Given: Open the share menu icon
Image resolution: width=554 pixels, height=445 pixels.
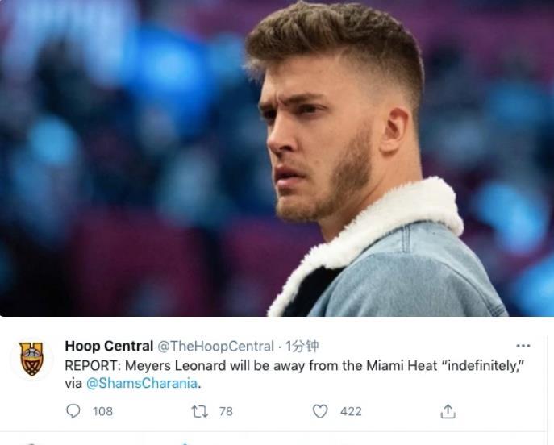Looking at the screenshot, I should [x=448, y=411].
